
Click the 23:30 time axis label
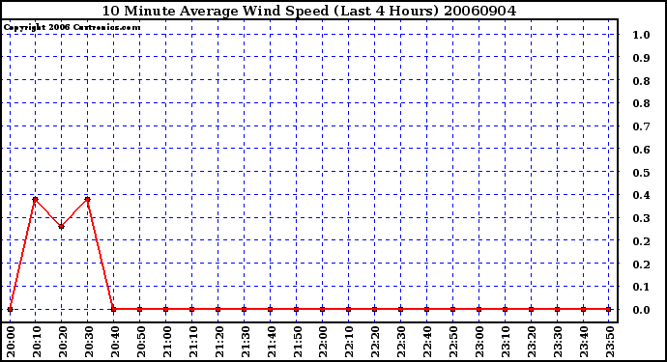[x=558, y=342]
